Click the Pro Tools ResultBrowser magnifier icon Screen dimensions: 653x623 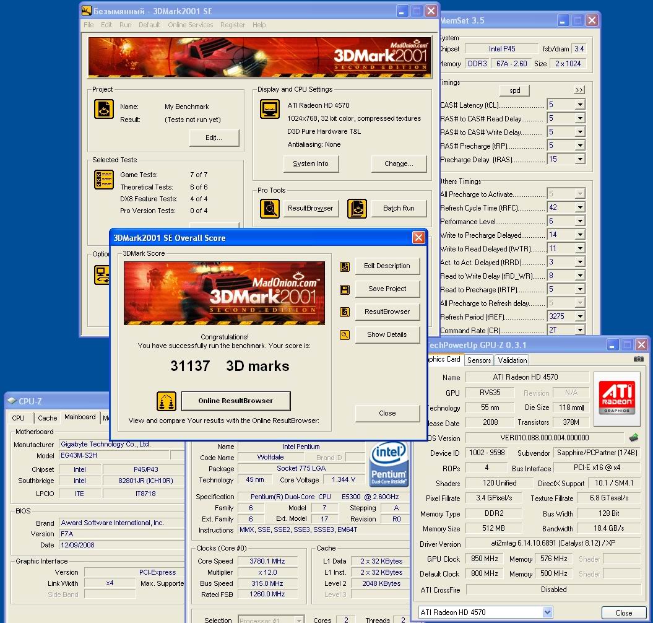tap(270, 208)
